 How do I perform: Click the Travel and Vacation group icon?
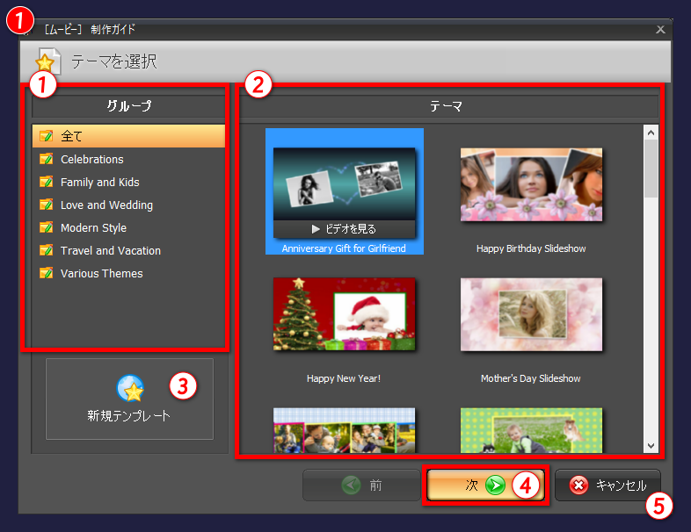pyautogui.click(x=47, y=251)
